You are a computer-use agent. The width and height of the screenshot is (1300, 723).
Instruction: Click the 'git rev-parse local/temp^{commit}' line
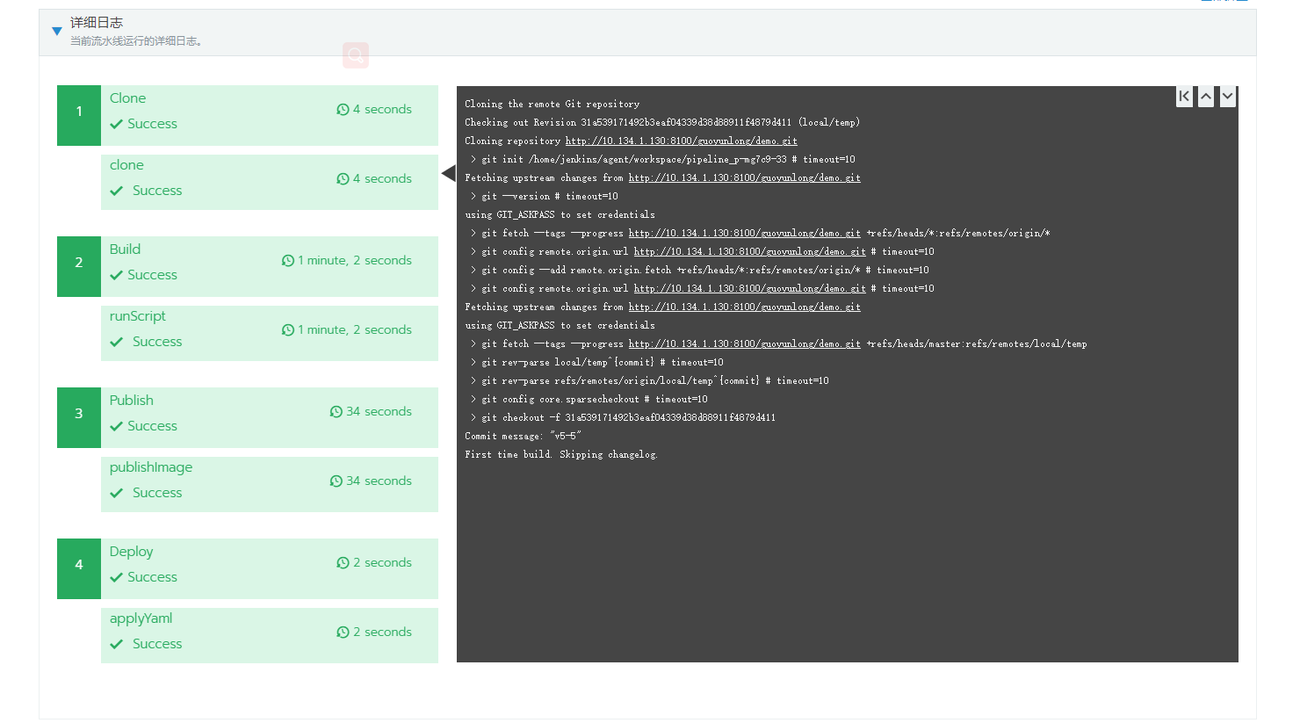coord(596,363)
